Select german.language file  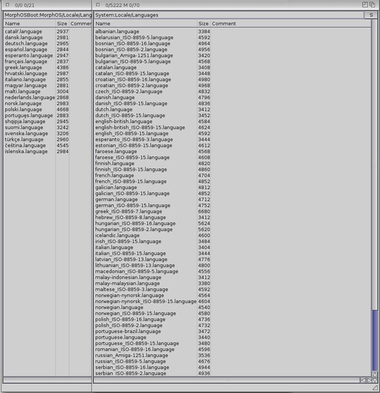(117, 200)
